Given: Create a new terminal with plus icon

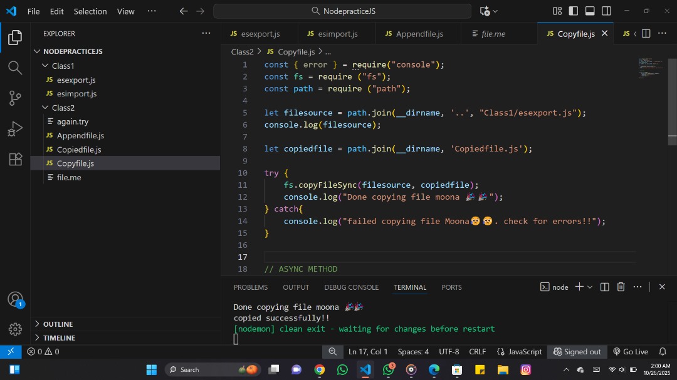Looking at the screenshot, I should tap(579, 287).
